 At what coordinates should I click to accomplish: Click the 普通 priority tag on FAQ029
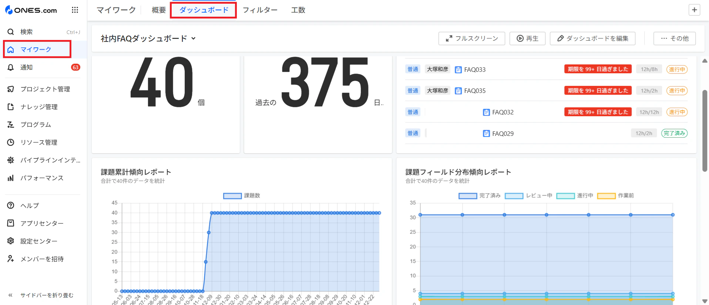pyautogui.click(x=413, y=133)
